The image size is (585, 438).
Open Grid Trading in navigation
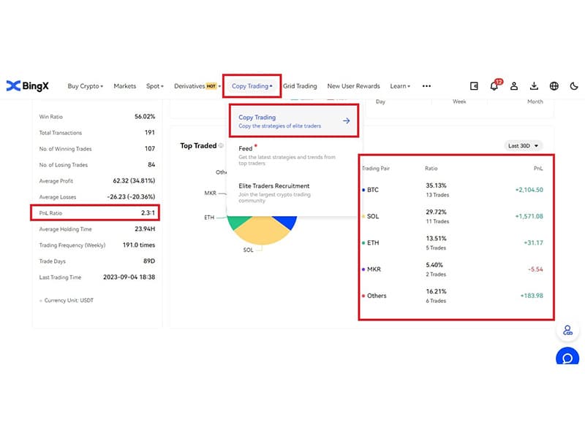point(300,86)
